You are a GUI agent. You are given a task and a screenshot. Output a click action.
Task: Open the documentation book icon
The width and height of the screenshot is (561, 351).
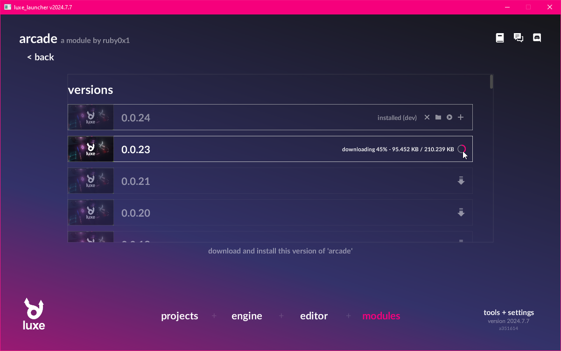[x=500, y=38]
